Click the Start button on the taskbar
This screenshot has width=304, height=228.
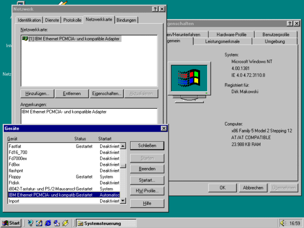tap(11, 223)
